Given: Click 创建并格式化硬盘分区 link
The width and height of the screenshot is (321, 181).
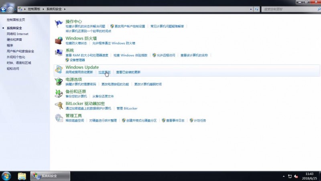Looking at the screenshot, I should (x=141, y=121).
